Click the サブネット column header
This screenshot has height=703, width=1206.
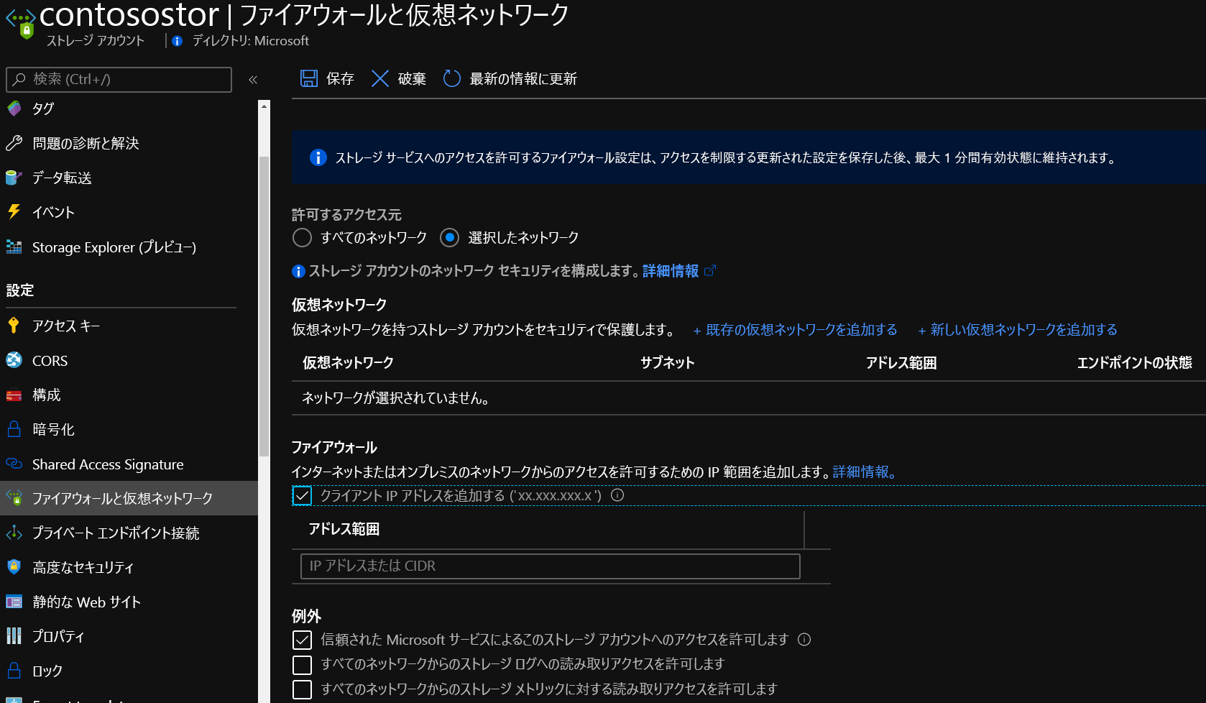click(x=668, y=362)
